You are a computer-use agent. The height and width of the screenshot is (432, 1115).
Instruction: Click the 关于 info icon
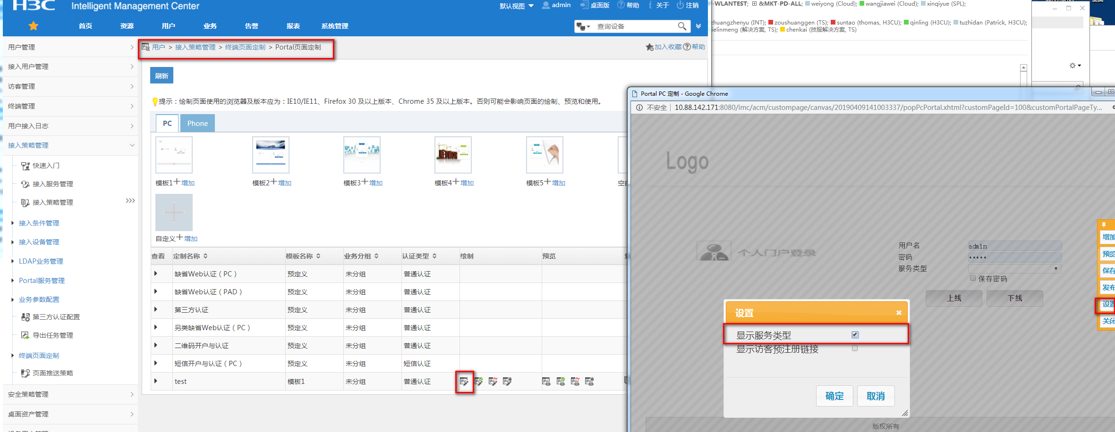pyautogui.click(x=650, y=5)
